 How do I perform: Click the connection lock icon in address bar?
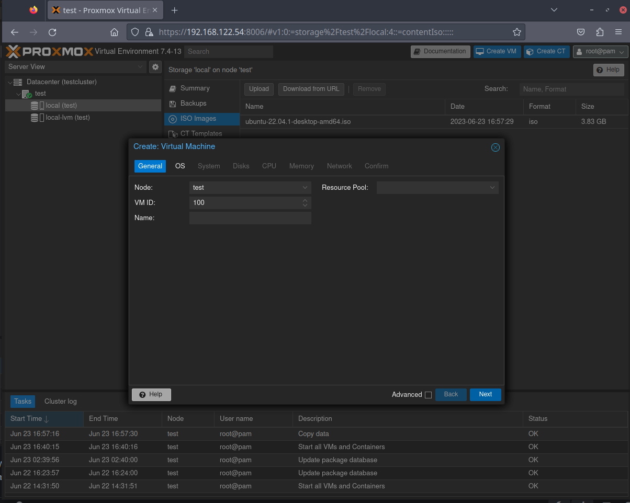149,32
